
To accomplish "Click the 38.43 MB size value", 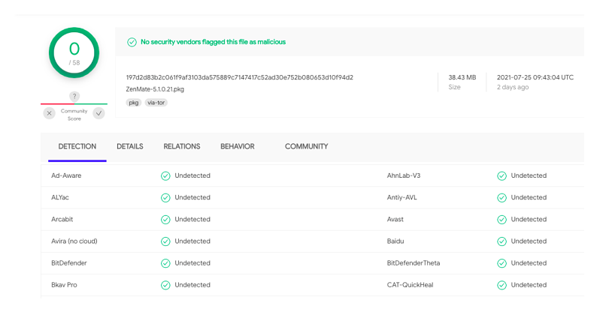I will click(x=462, y=77).
